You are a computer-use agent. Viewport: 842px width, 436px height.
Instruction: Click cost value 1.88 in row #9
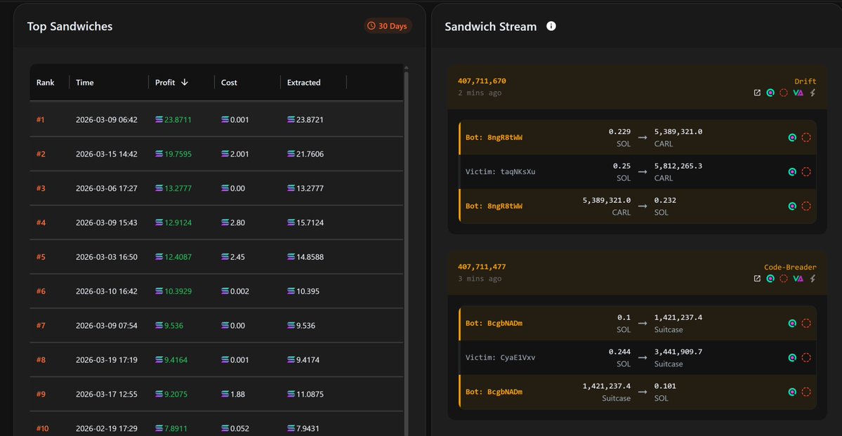coord(237,394)
